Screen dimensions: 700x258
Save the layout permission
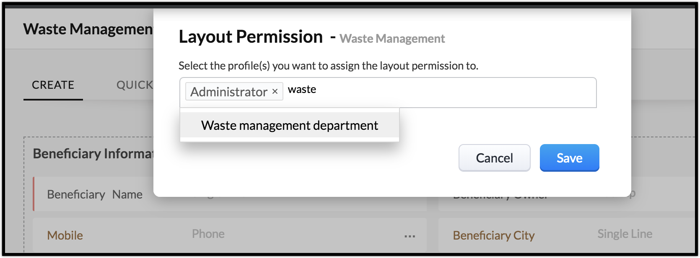pos(569,158)
